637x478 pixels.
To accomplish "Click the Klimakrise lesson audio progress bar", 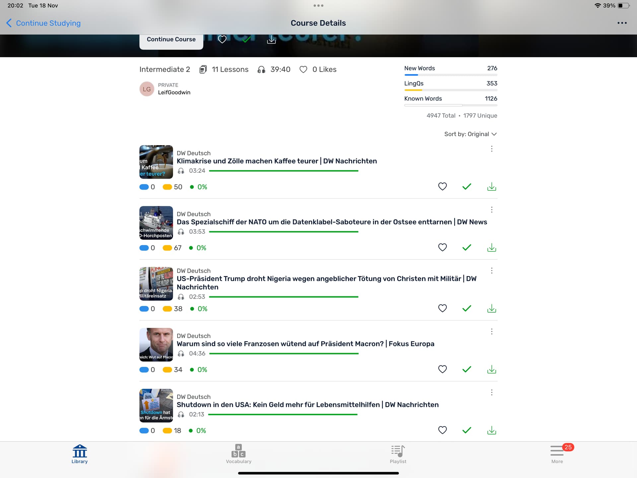I will pos(283,171).
